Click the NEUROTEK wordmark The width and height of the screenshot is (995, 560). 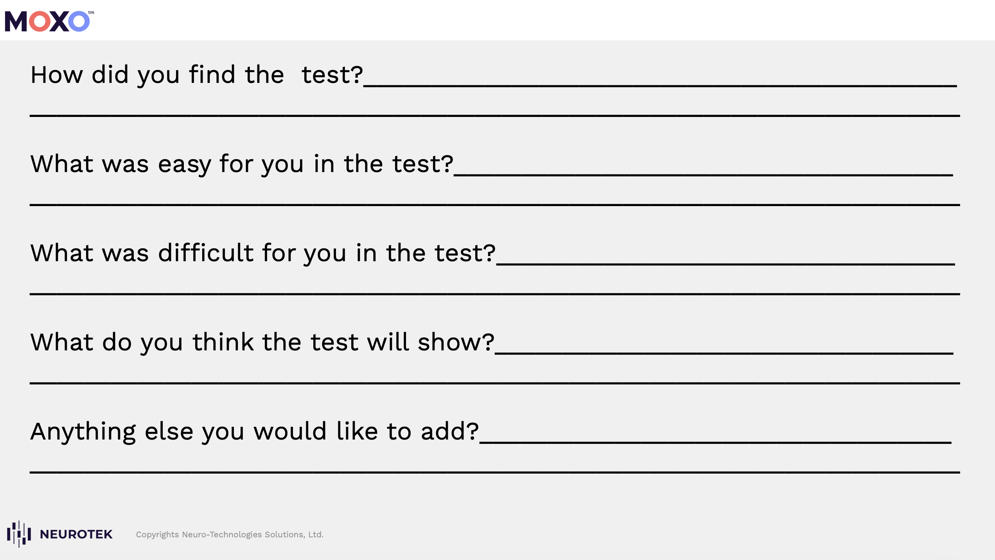(76, 534)
